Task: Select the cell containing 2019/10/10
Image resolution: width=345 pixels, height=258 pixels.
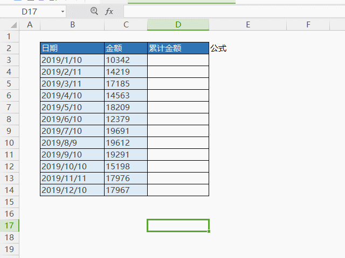Action: coord(72,167)
